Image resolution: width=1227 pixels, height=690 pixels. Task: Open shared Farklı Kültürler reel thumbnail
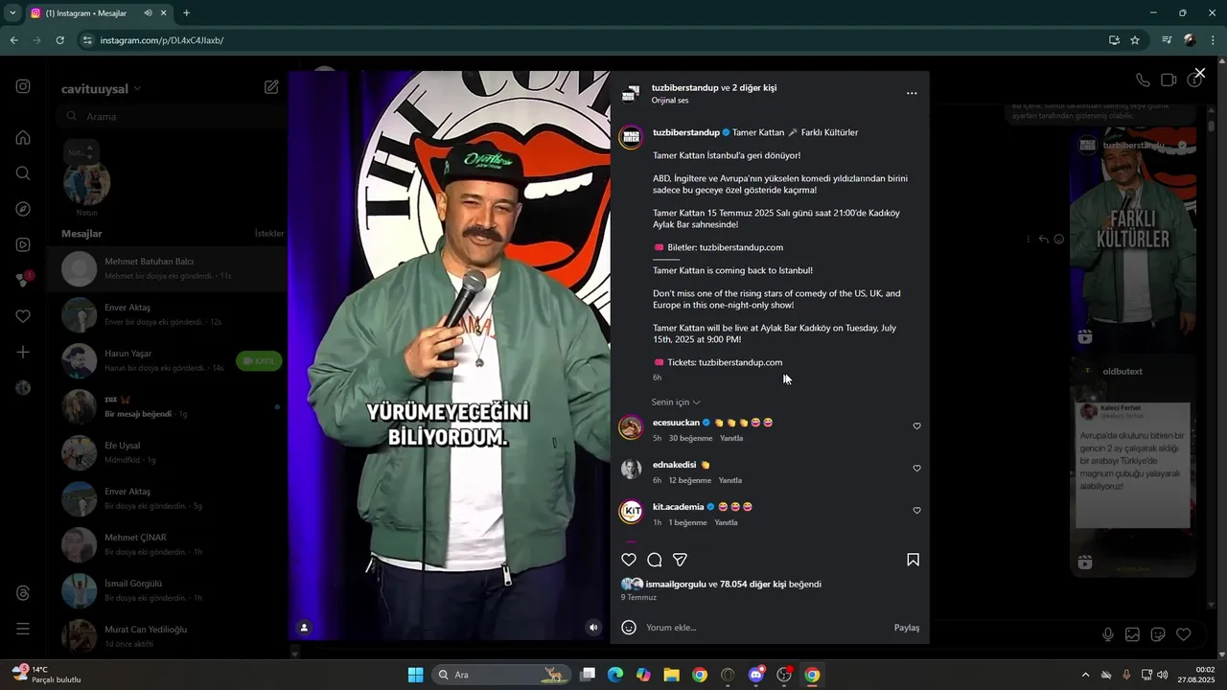1133,240
